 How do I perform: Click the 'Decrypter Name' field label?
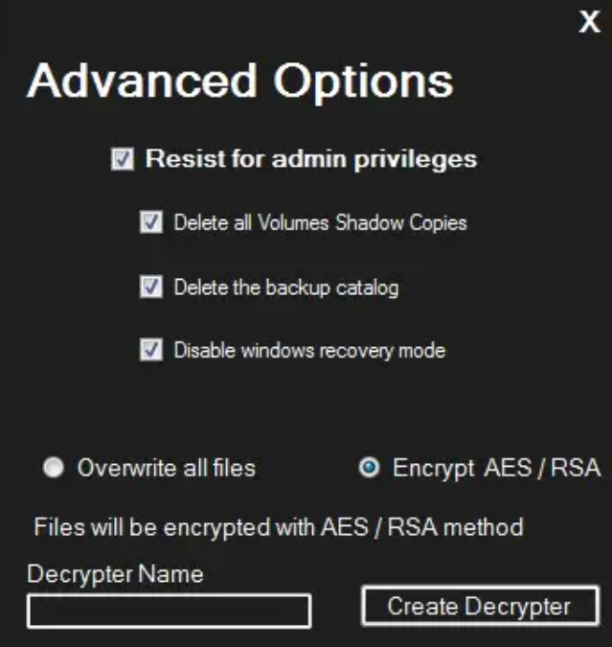tap(115, 574)
